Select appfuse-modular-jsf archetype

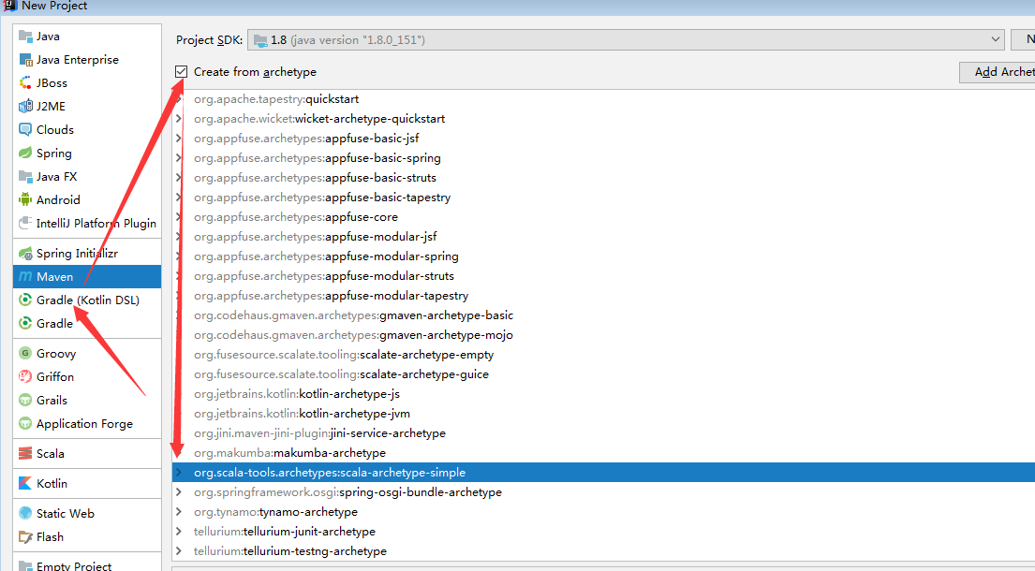[316, 237]
